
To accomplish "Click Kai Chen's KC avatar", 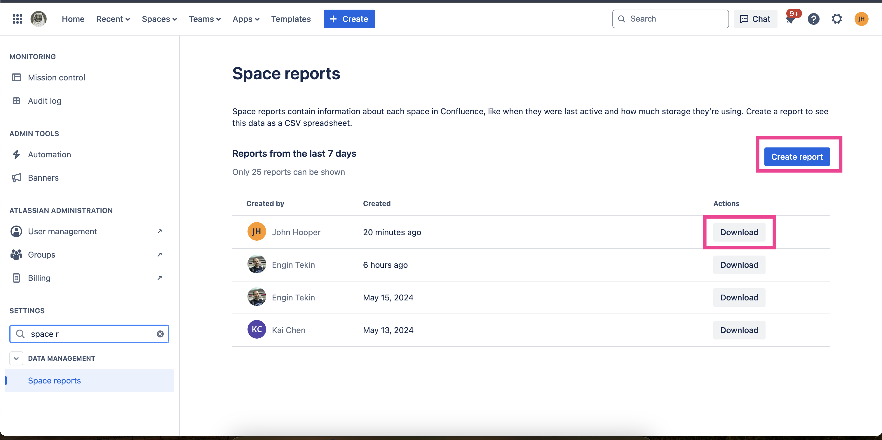I will [257, 329].
